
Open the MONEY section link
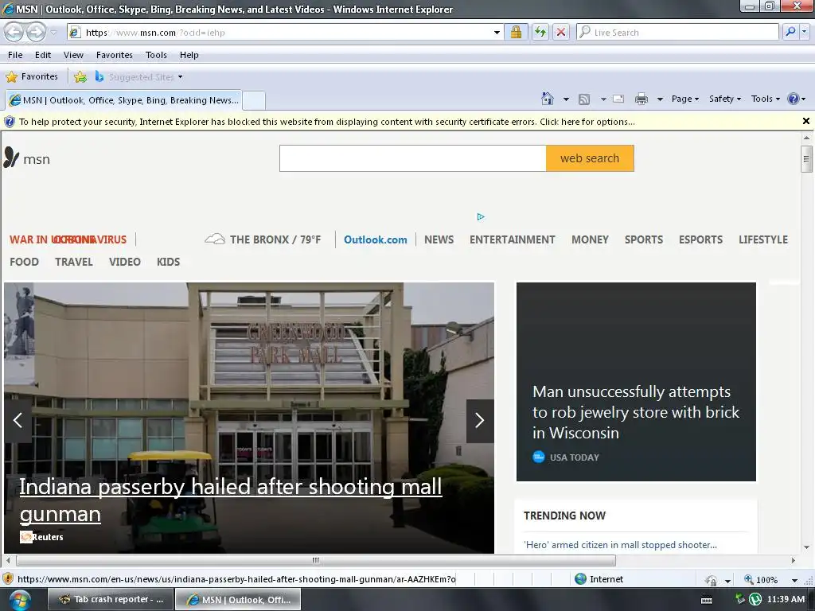point(590,239)
